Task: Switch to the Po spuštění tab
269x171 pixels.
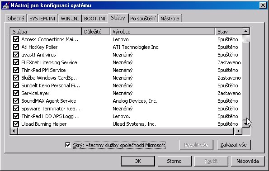Action: click(143, 19)
